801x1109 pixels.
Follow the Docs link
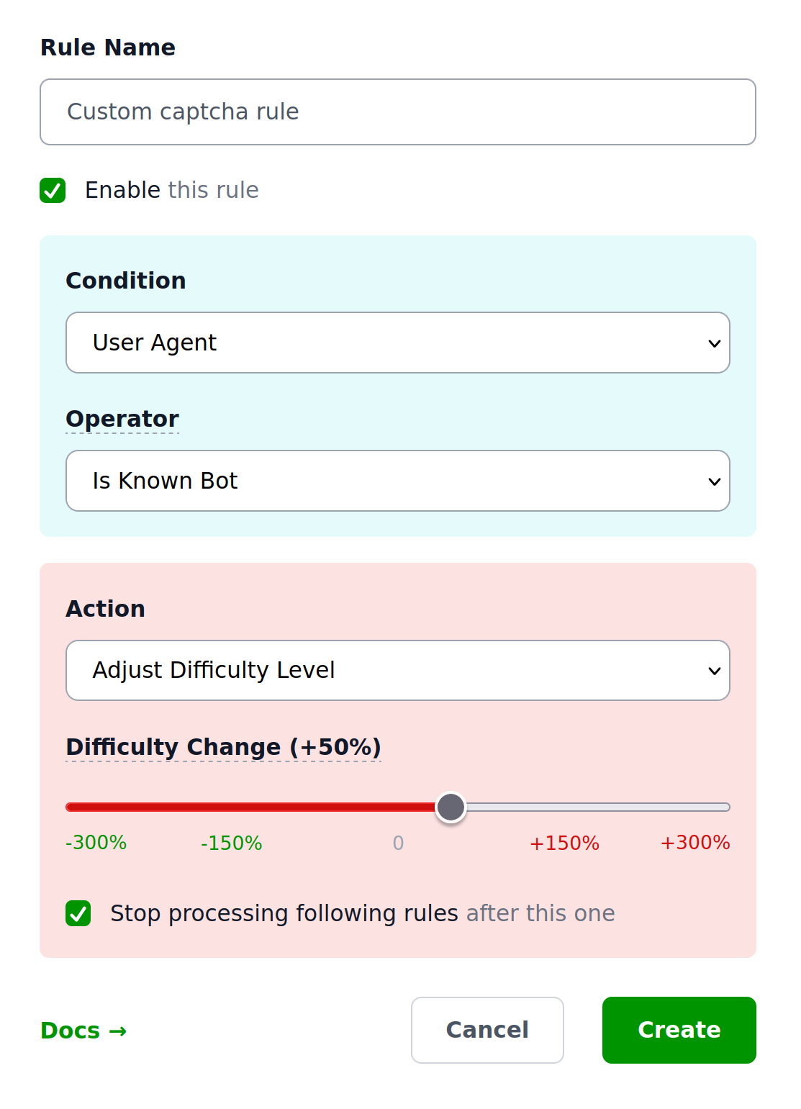(71, 1031)
